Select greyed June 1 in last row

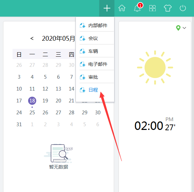click(32, 124)
